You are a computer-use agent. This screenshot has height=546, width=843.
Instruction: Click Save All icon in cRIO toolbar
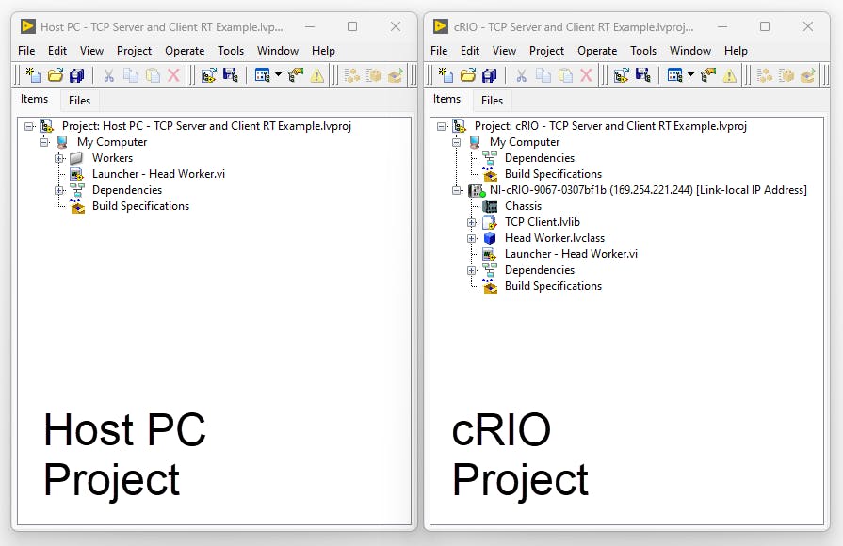[489, 75]
